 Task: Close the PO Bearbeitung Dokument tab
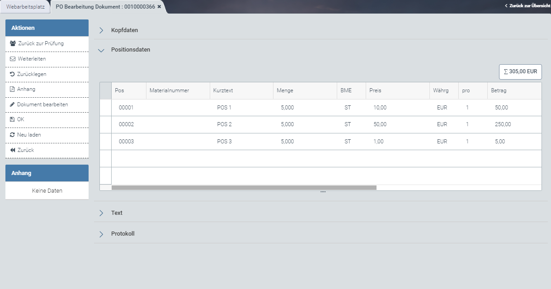[159, 7]
